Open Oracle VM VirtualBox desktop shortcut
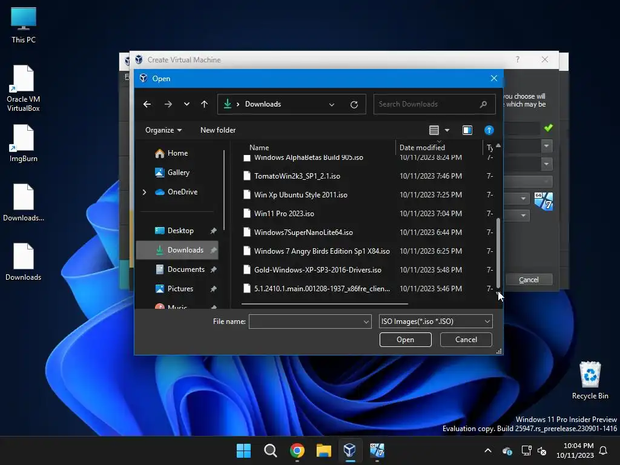This screenshot has width=620, height=465. point(24,88)
